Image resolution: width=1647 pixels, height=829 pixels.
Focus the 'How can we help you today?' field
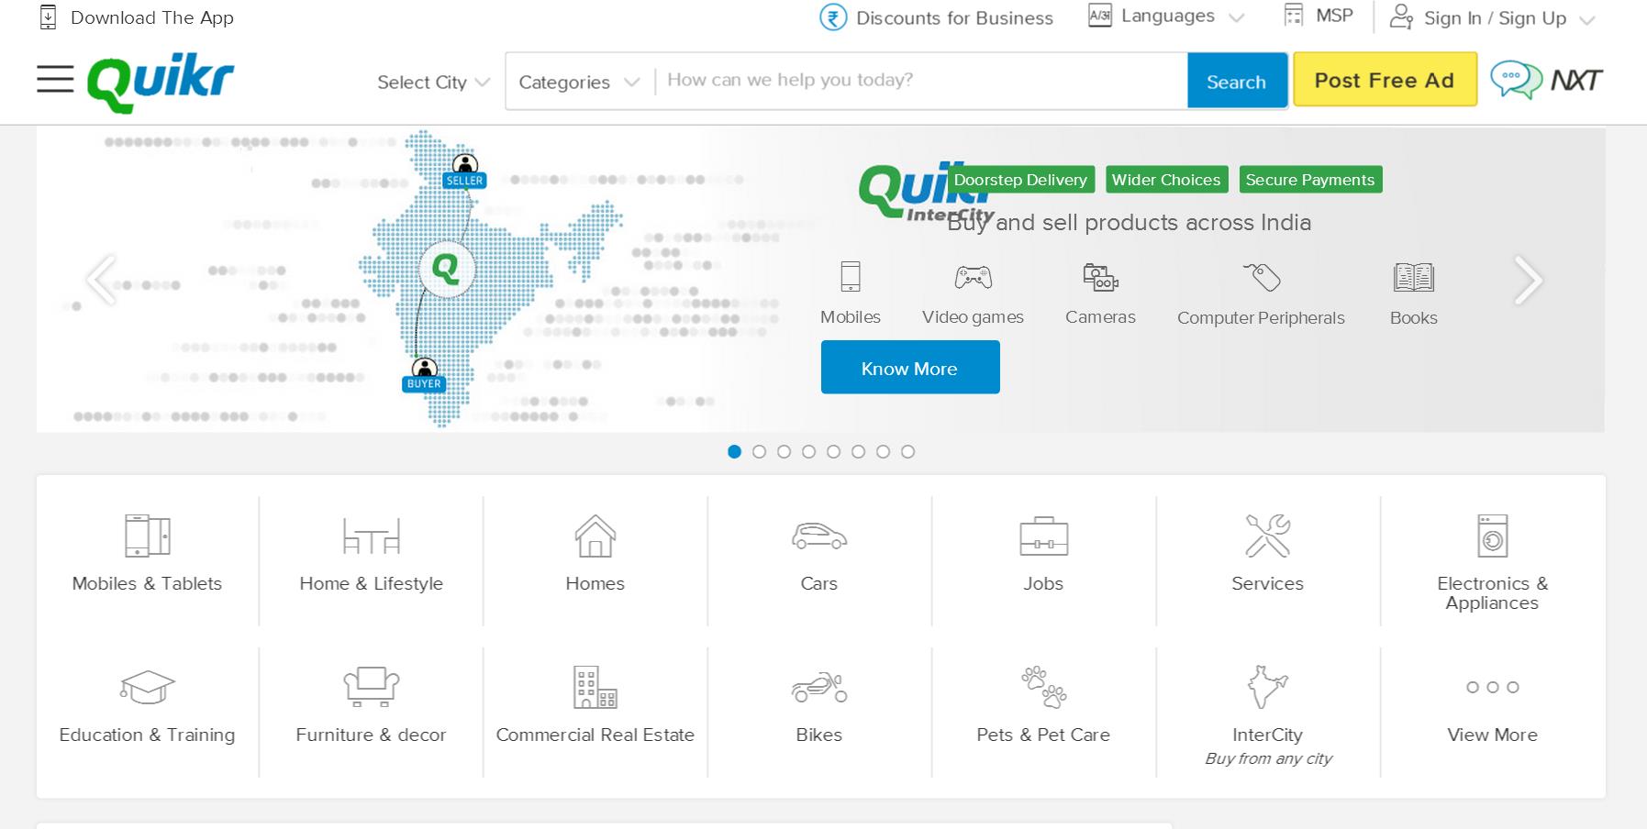(919, 81)
